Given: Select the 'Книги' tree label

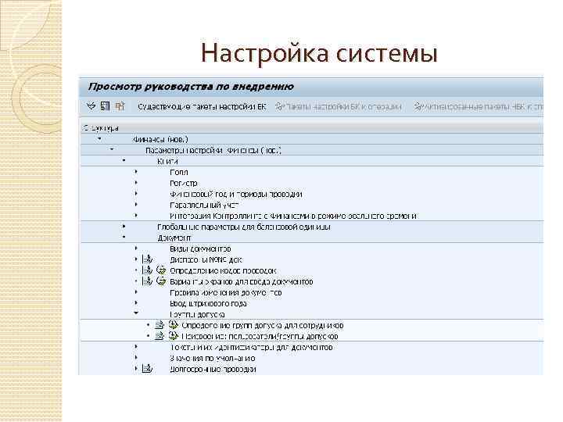Looking at the screenshot, I should point(167,162).
